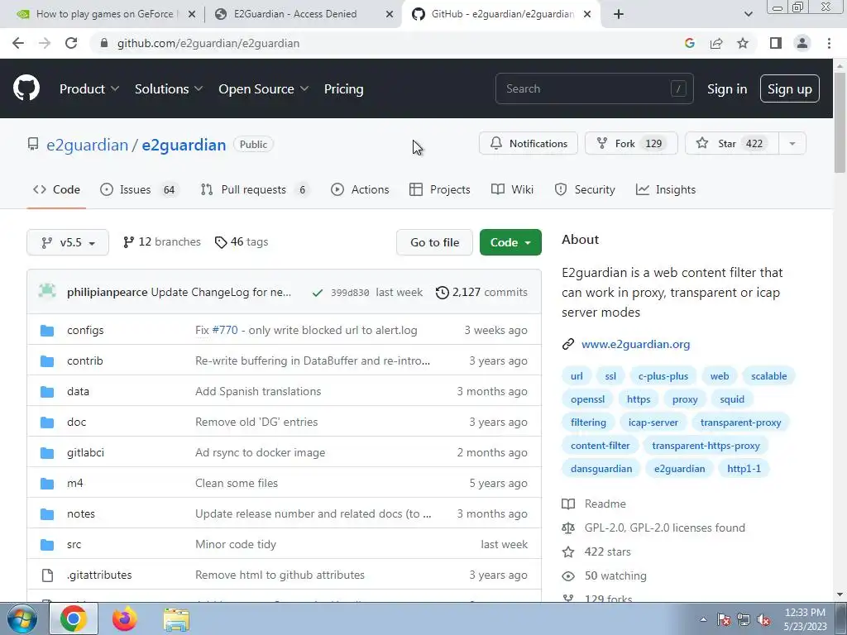
Task: Open the Security tab
Action: coord(585,189)
